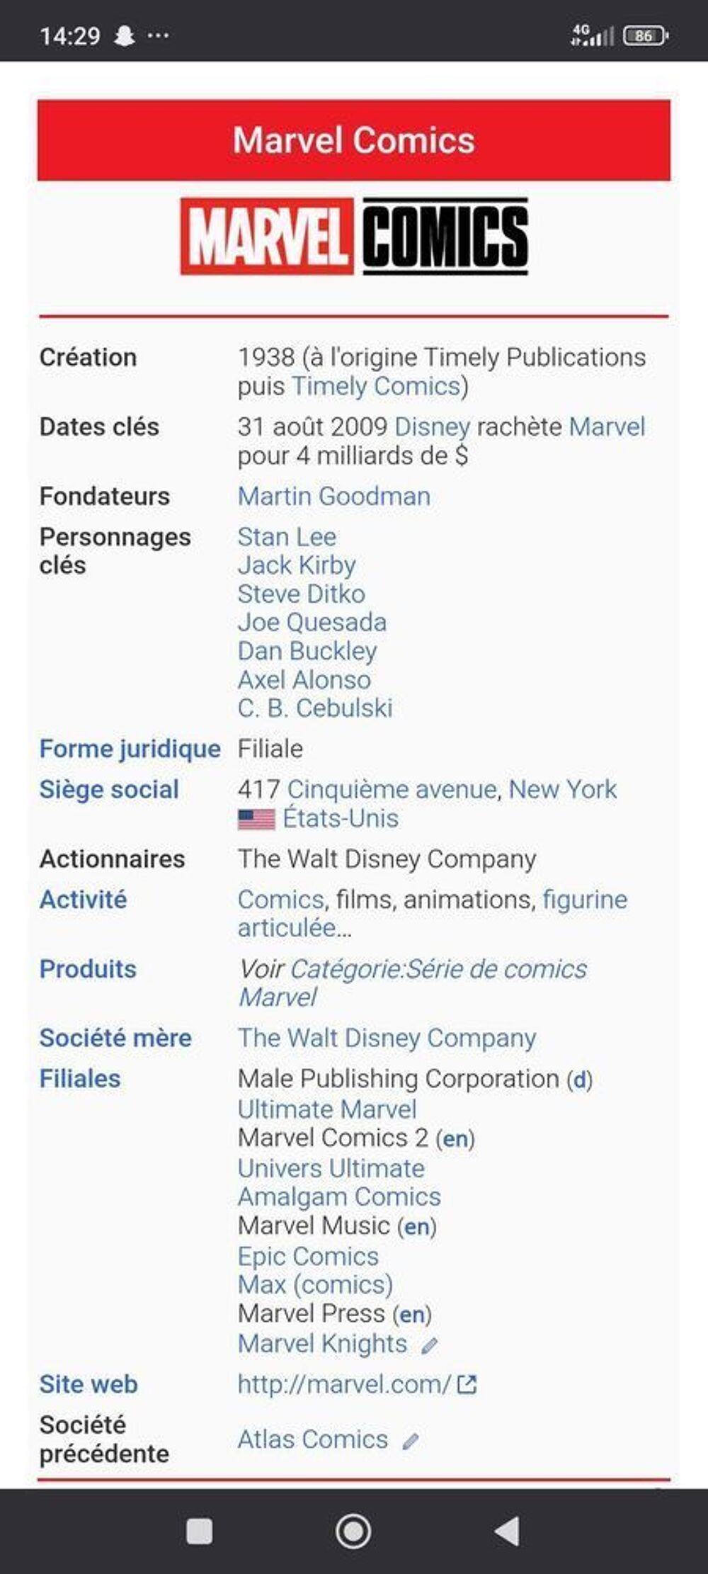The height and width of the screenshot is (1574, 708).
Task: Open the Stan Lee link
Action: point(287,537)
